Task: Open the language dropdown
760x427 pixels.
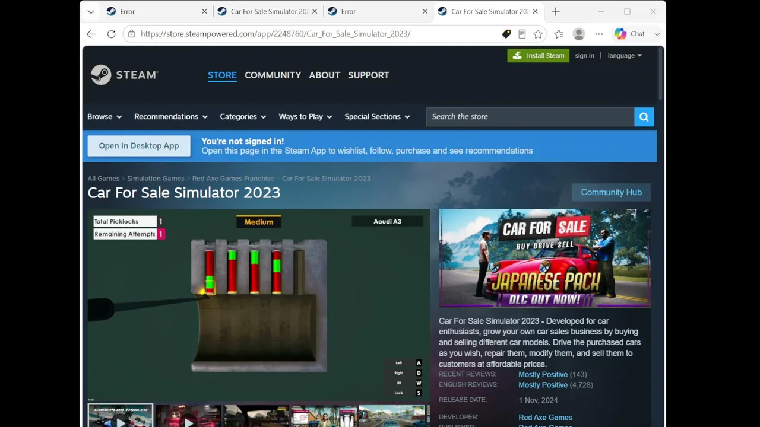Action: tap(625, 56)
